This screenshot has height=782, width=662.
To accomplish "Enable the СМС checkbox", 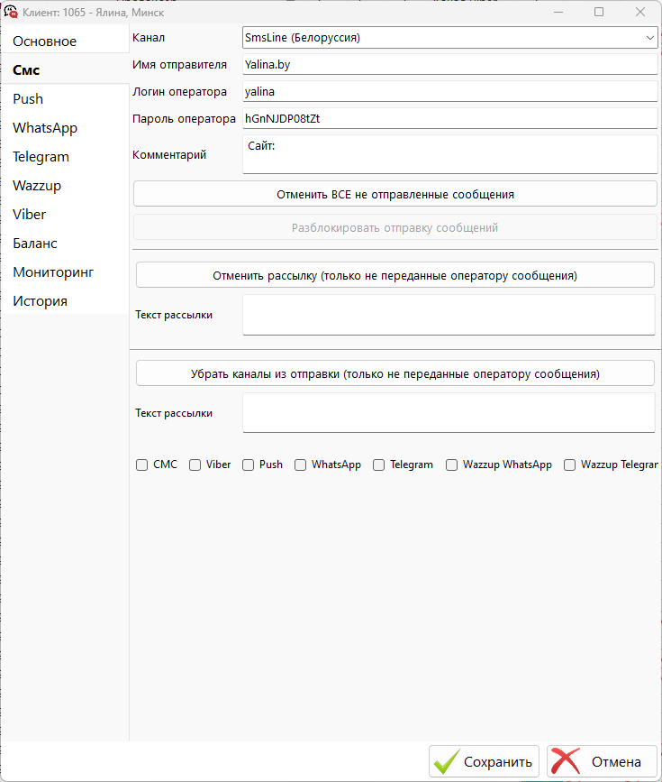I will (x=142, y=465).
